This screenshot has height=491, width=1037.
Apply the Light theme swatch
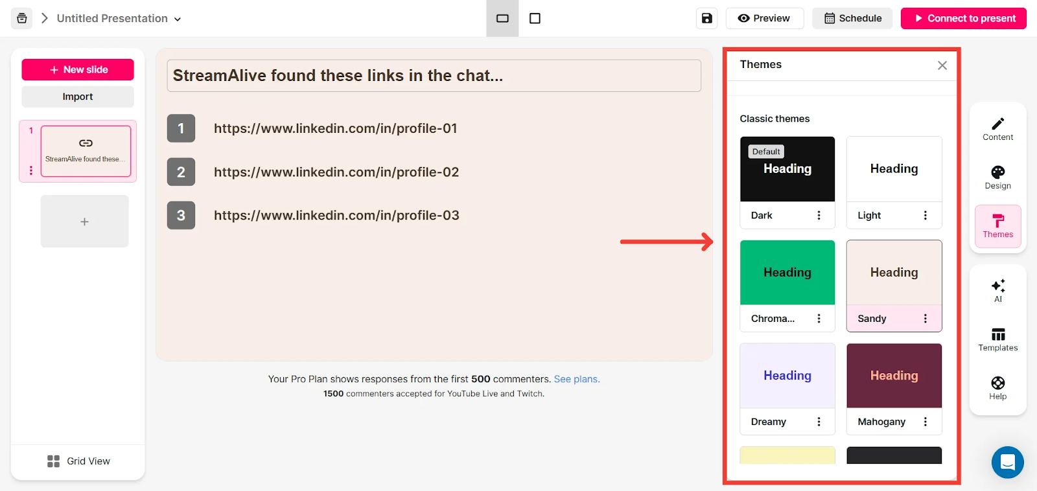pos(894,169)
